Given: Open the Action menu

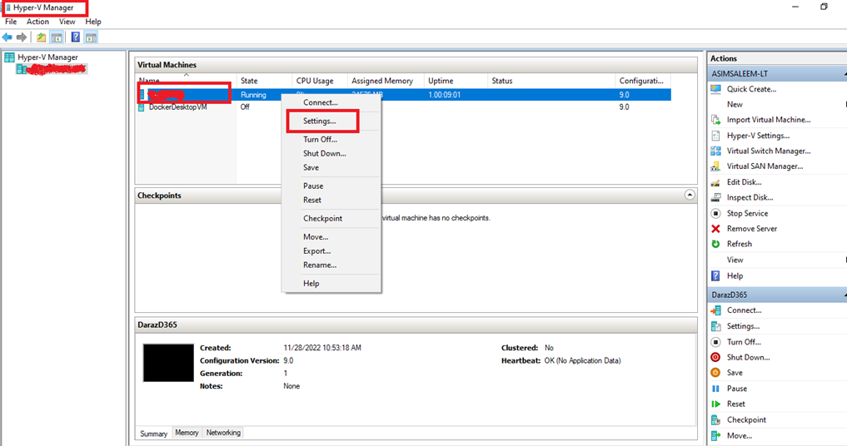Looking at the screenshot, I should [x=37, y=22].
